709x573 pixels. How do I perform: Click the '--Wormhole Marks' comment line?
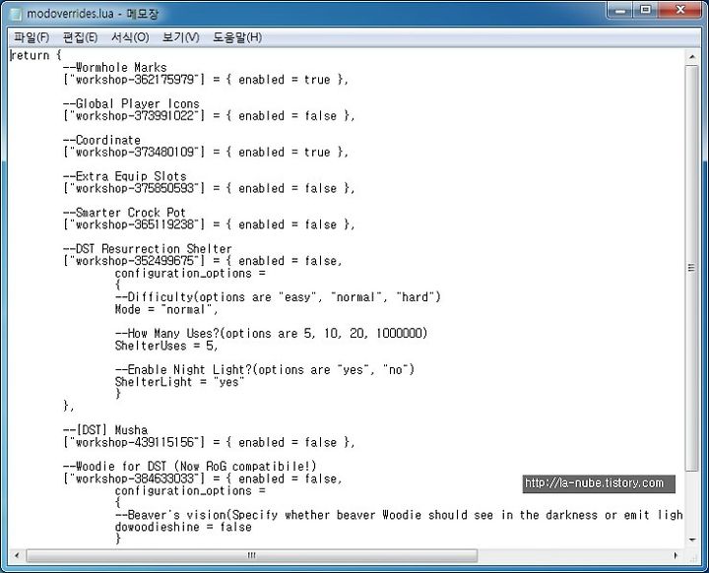click(115, 67)
